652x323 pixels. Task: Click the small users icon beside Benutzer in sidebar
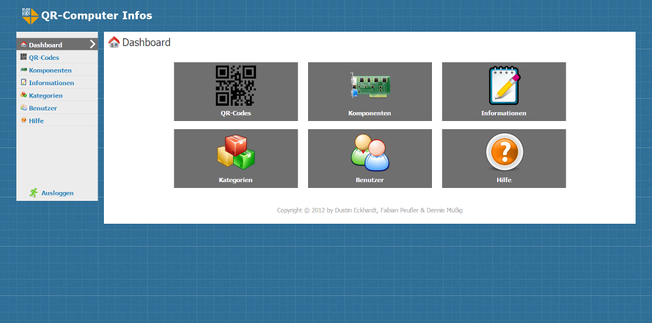23,107
